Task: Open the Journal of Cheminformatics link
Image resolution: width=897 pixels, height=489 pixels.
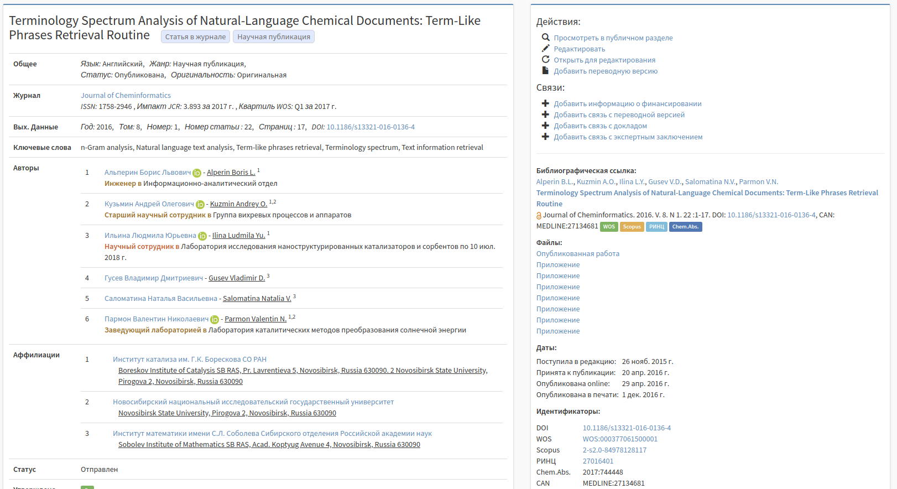Action: [x=126, y=96]
